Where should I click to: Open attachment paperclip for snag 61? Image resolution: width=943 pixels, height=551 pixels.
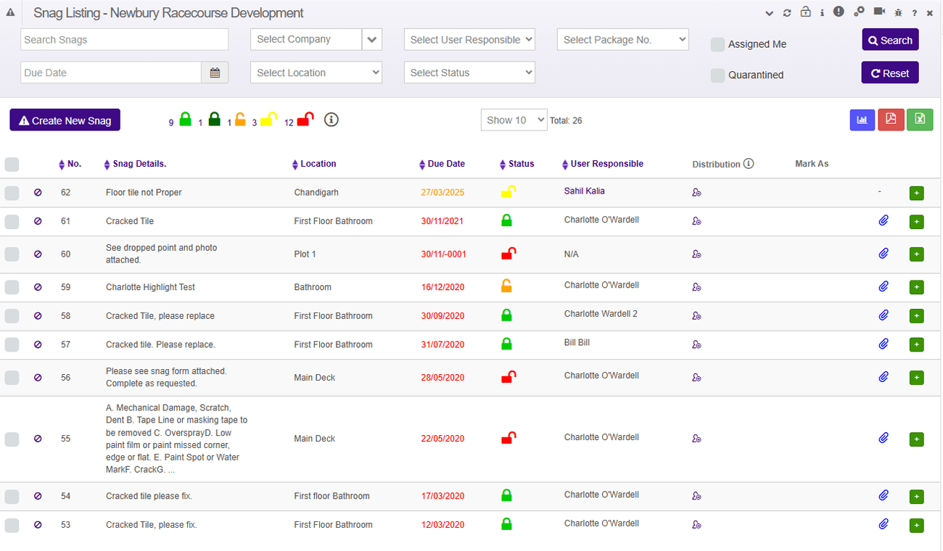point(884,221)
